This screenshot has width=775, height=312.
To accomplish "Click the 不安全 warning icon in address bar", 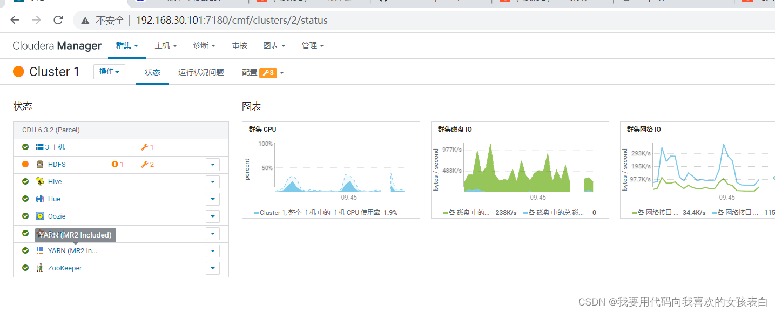I will coord(85,21).
